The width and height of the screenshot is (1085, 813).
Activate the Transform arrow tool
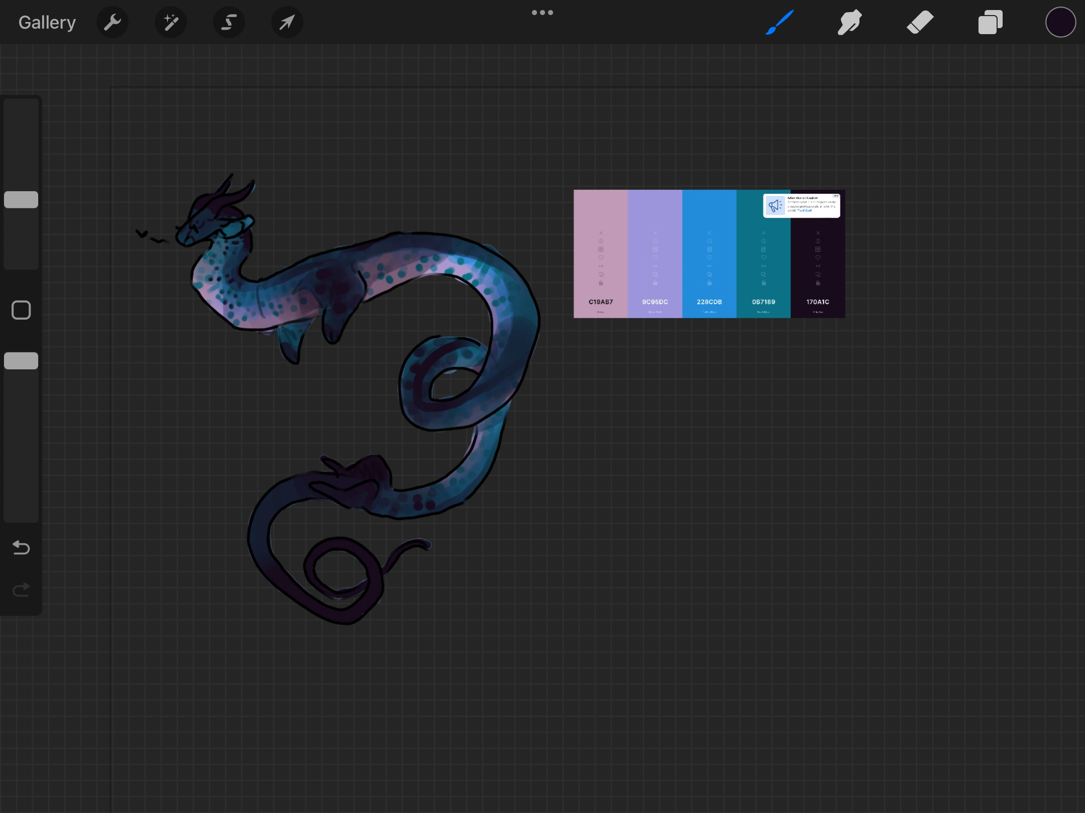tap(287, 23)
